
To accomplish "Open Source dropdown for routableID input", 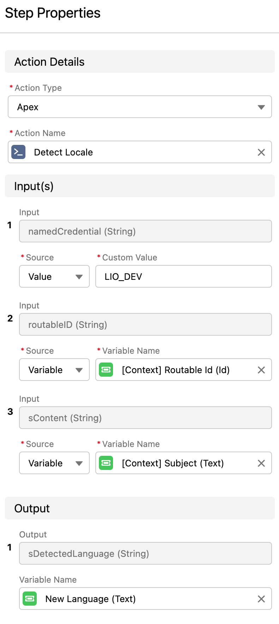I will click(x=54, y=370).
